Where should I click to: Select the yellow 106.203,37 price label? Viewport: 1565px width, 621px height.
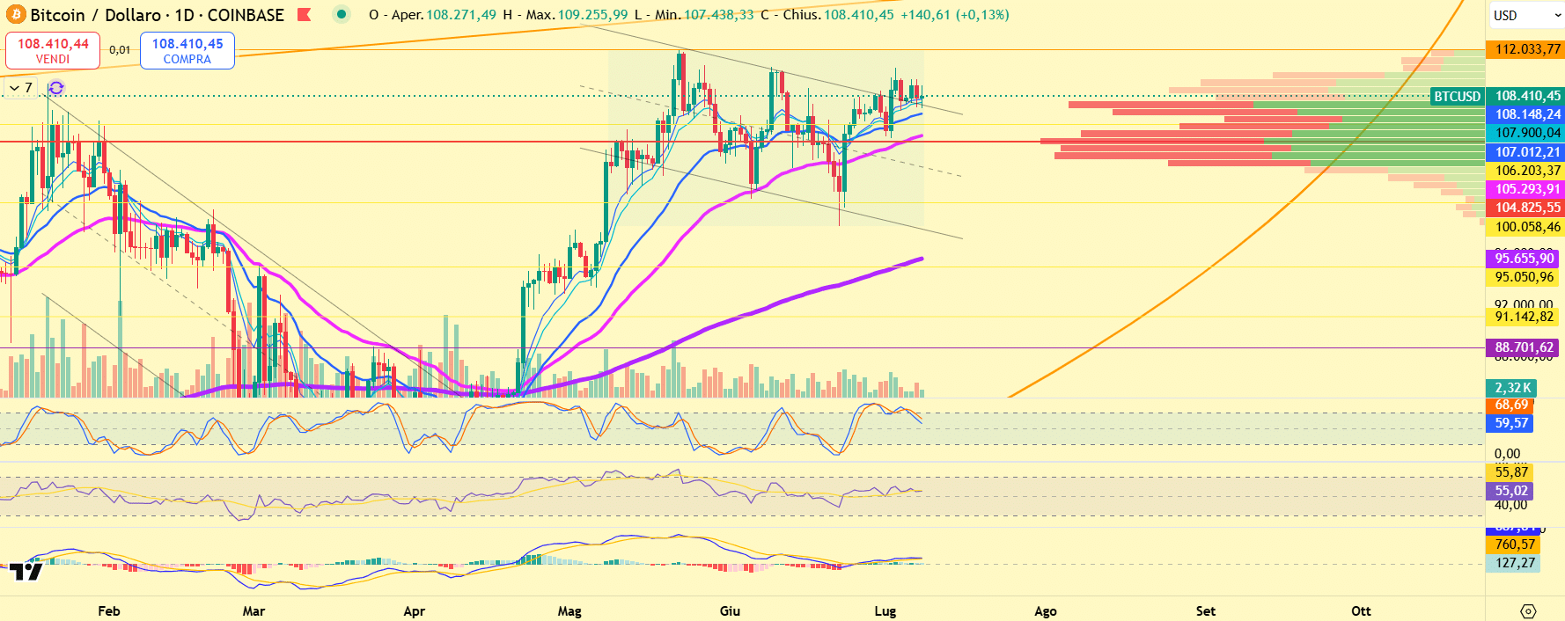point(1525,171)
